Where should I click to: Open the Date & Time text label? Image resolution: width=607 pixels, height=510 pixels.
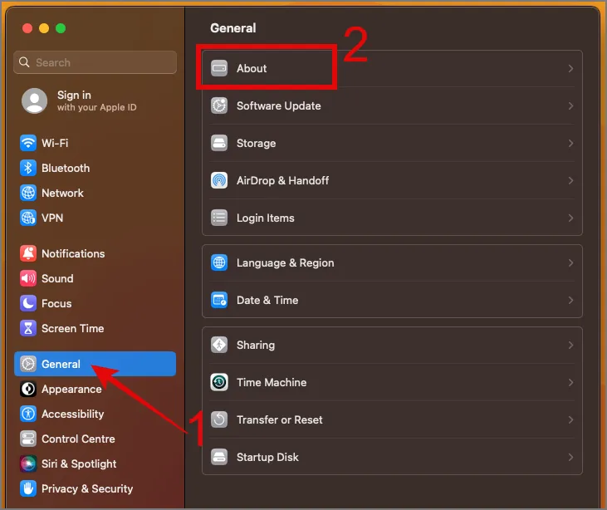[267, 300]
